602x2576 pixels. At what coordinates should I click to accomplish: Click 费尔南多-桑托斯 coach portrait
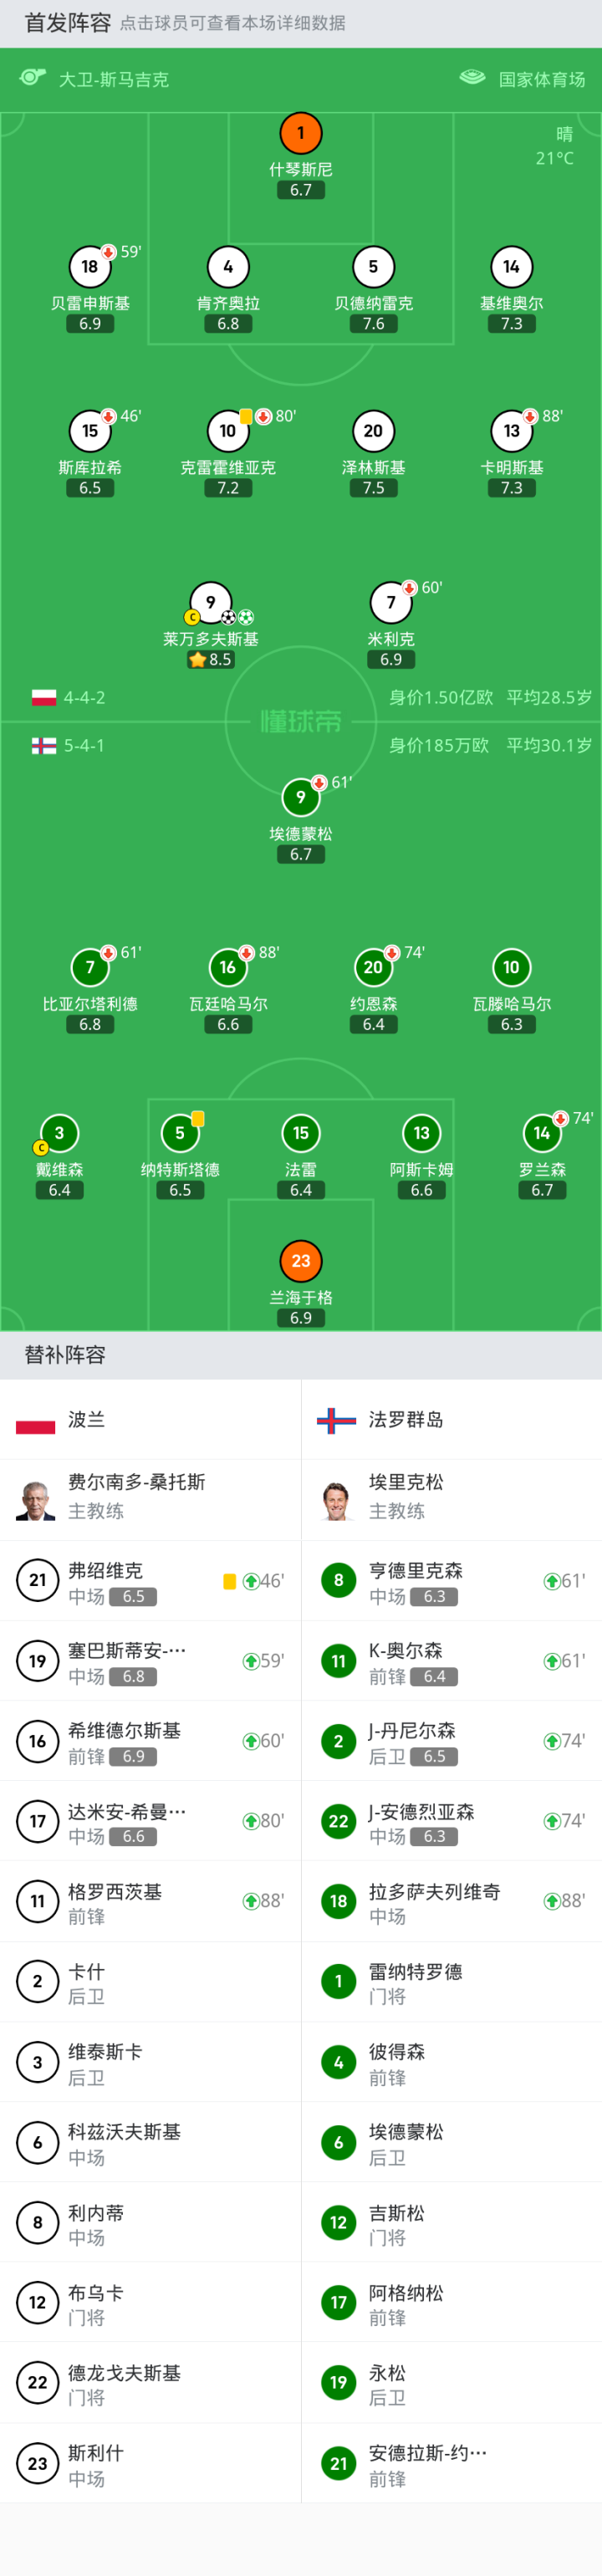coord(36,1498)
